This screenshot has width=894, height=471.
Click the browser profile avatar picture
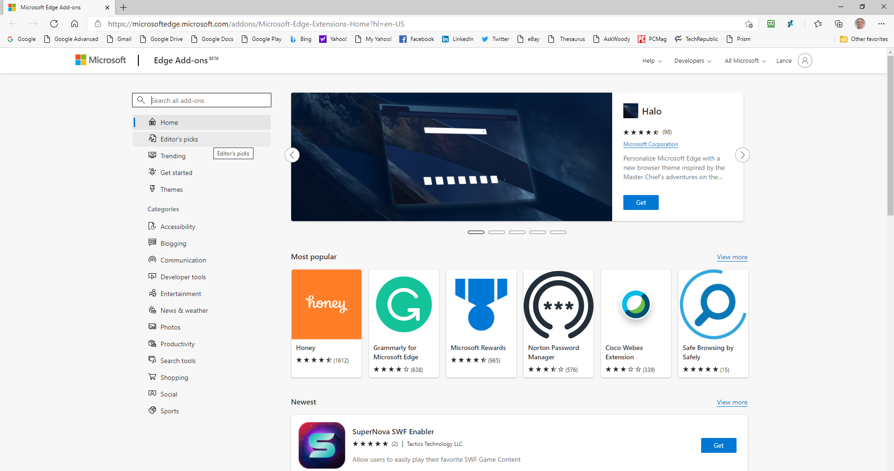[860, 24]
